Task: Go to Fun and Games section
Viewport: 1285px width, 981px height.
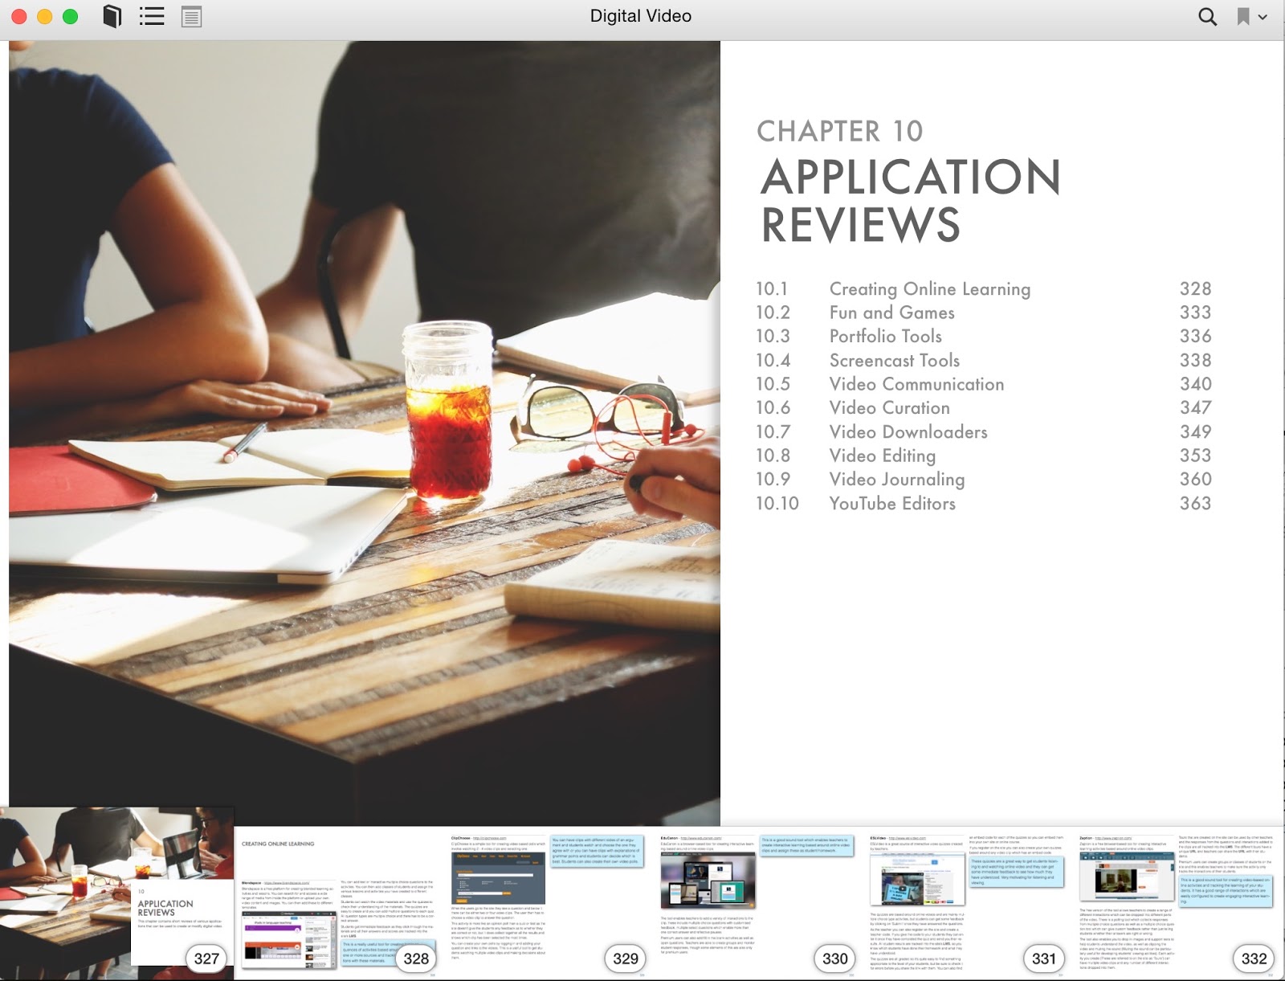Action: pyautogui.click(x=891, y=313)
